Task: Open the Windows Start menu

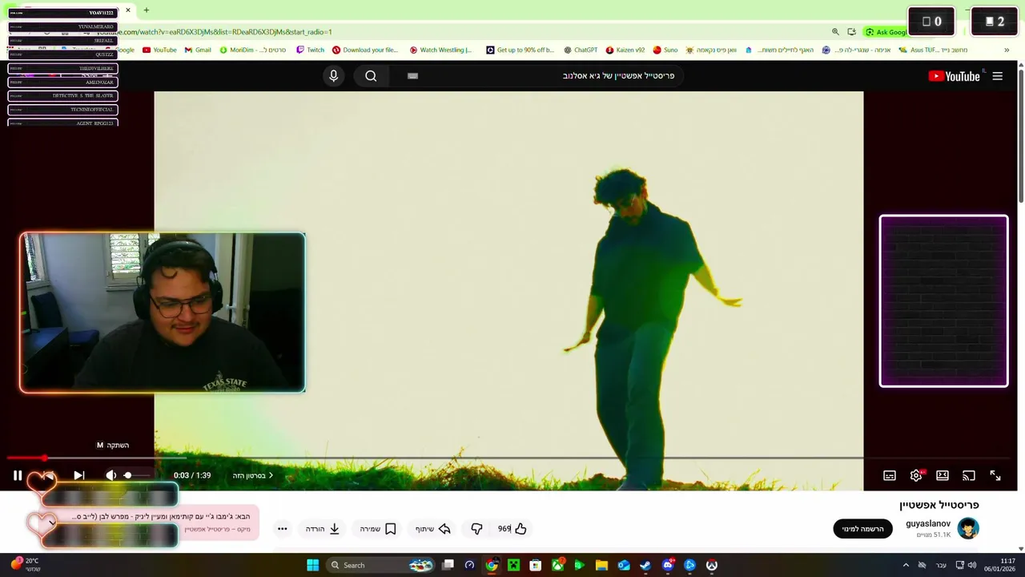Action: (x=313, y=565)
